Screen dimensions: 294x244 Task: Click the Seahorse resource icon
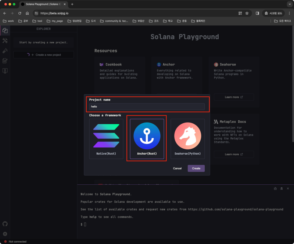[216, 65]
